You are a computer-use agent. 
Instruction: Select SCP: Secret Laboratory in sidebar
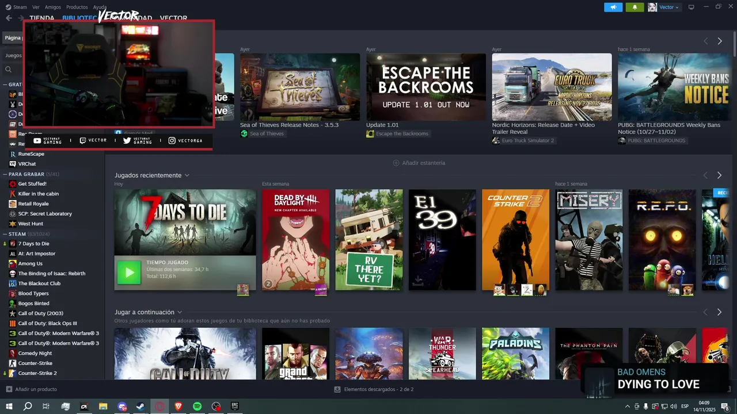[45, 214]
